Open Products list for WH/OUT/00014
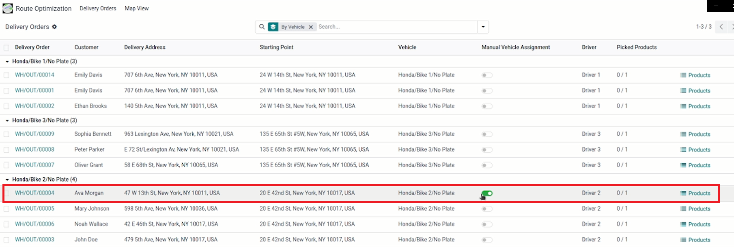Screen dimensions: 734x247 pyautogui.click(x=695, y=75)
